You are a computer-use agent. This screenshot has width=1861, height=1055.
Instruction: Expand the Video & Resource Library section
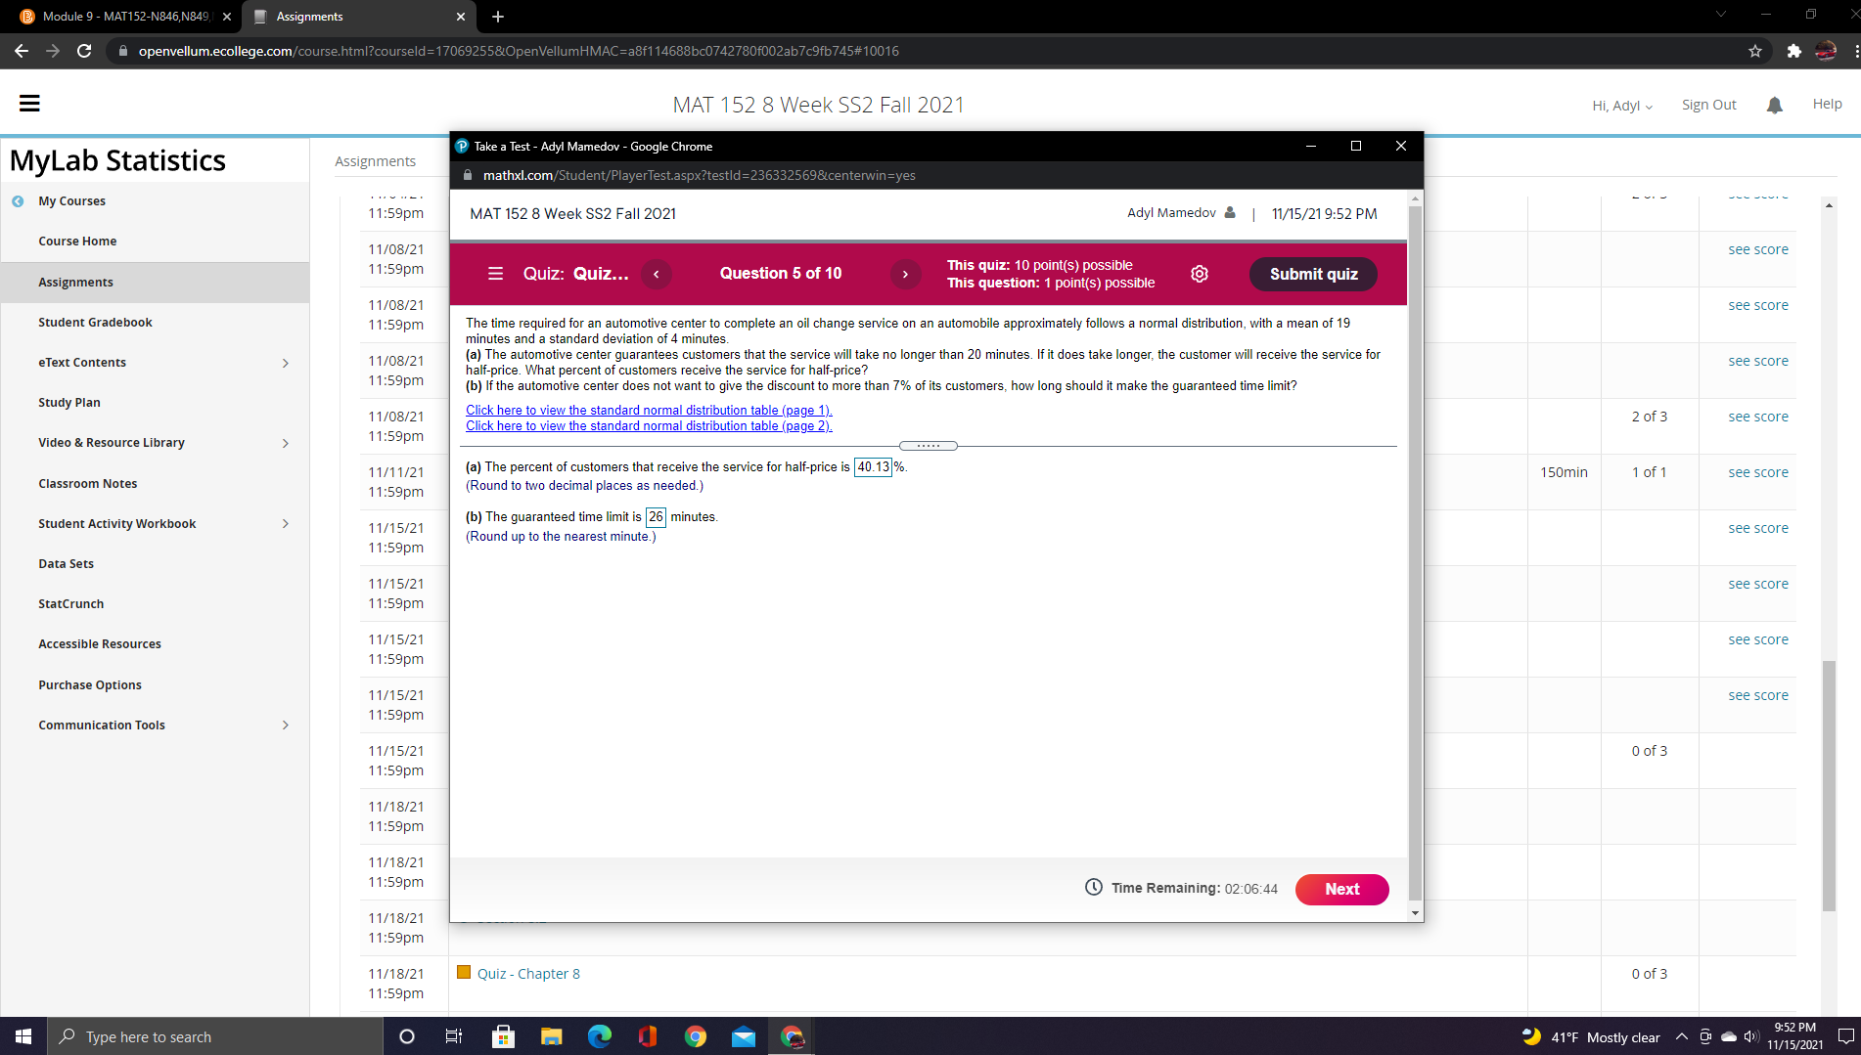pyautogui.click(x=285, y=443)
